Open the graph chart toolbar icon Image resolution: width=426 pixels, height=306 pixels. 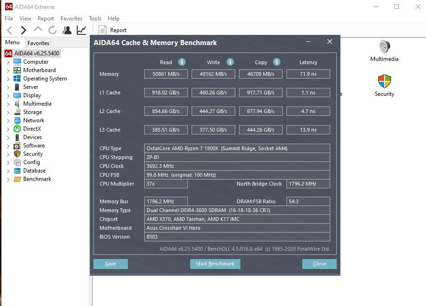[81, 30]
